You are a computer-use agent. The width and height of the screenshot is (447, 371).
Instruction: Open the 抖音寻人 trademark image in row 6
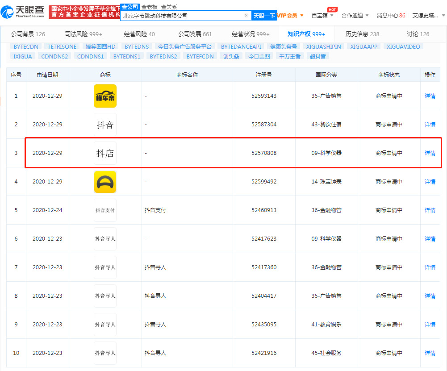point(105,239)
